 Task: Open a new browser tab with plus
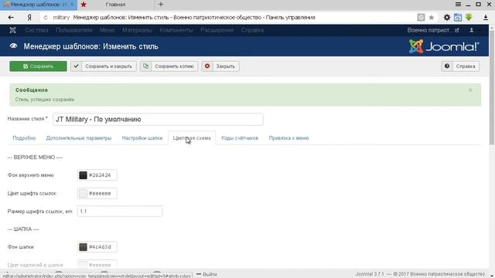pyautogui.click(x=161, y=5)
